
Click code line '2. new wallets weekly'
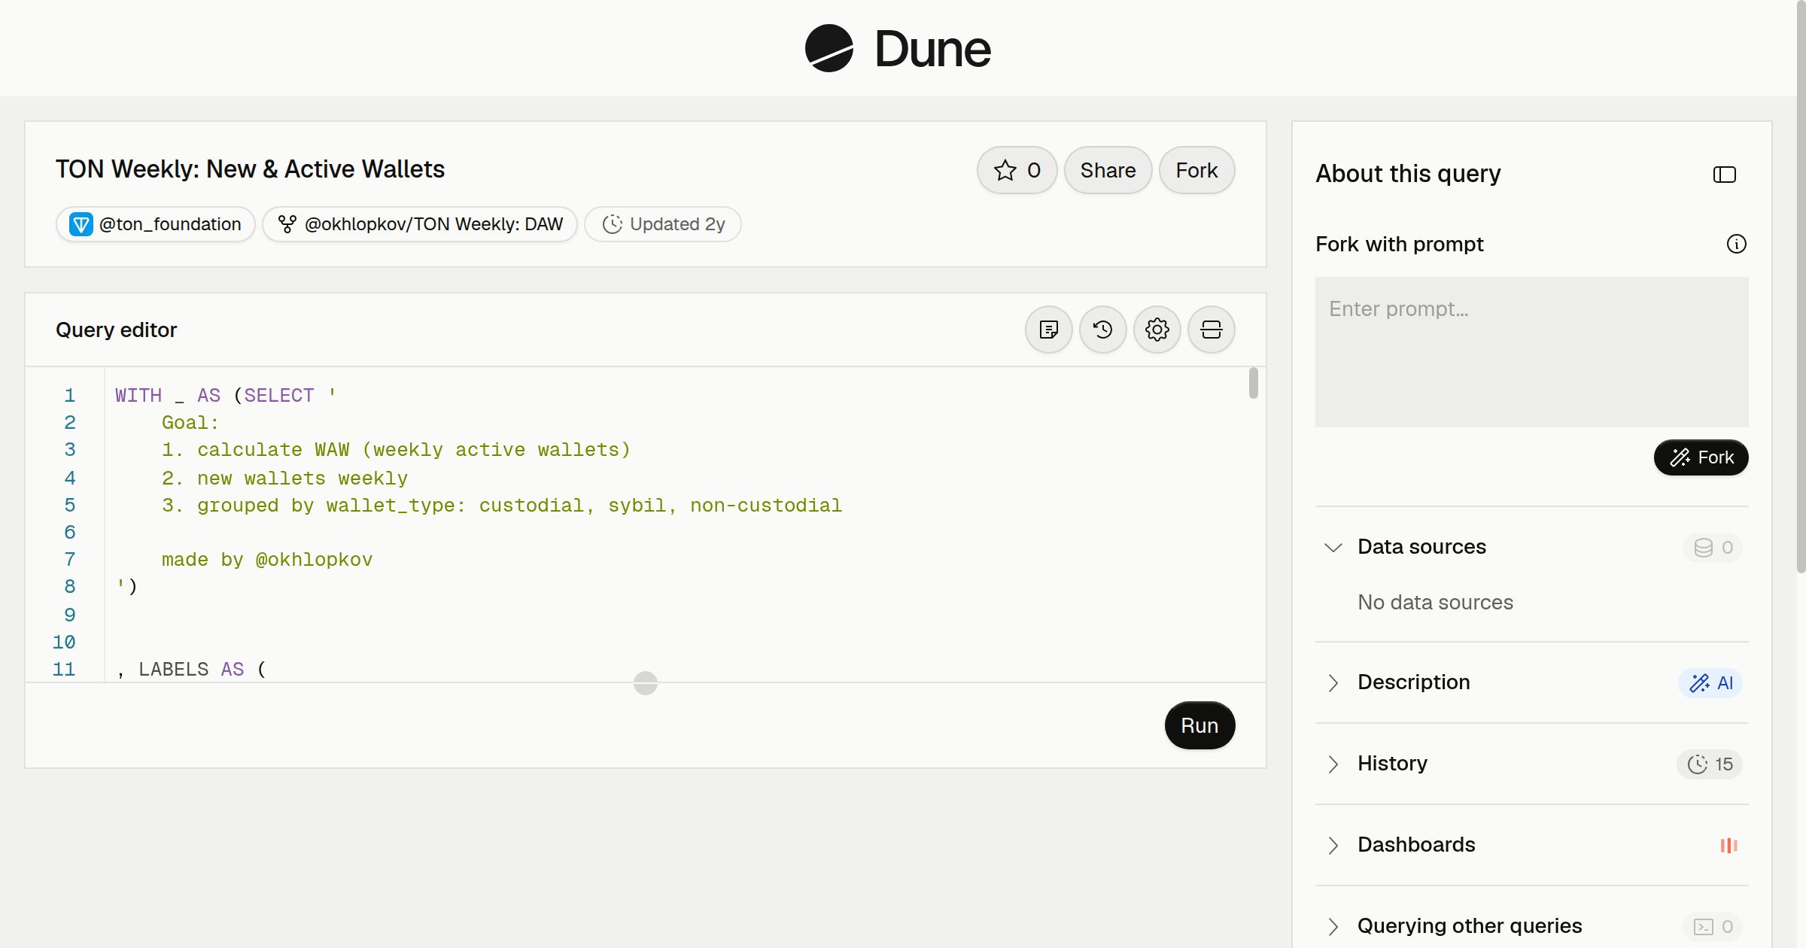284,479
